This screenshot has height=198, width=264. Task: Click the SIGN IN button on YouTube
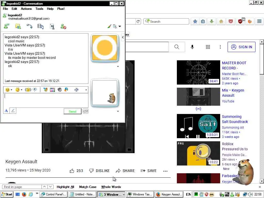241,47
